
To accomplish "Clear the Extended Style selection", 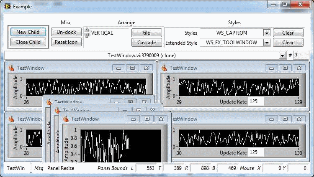I will click(x=288, y=43).
